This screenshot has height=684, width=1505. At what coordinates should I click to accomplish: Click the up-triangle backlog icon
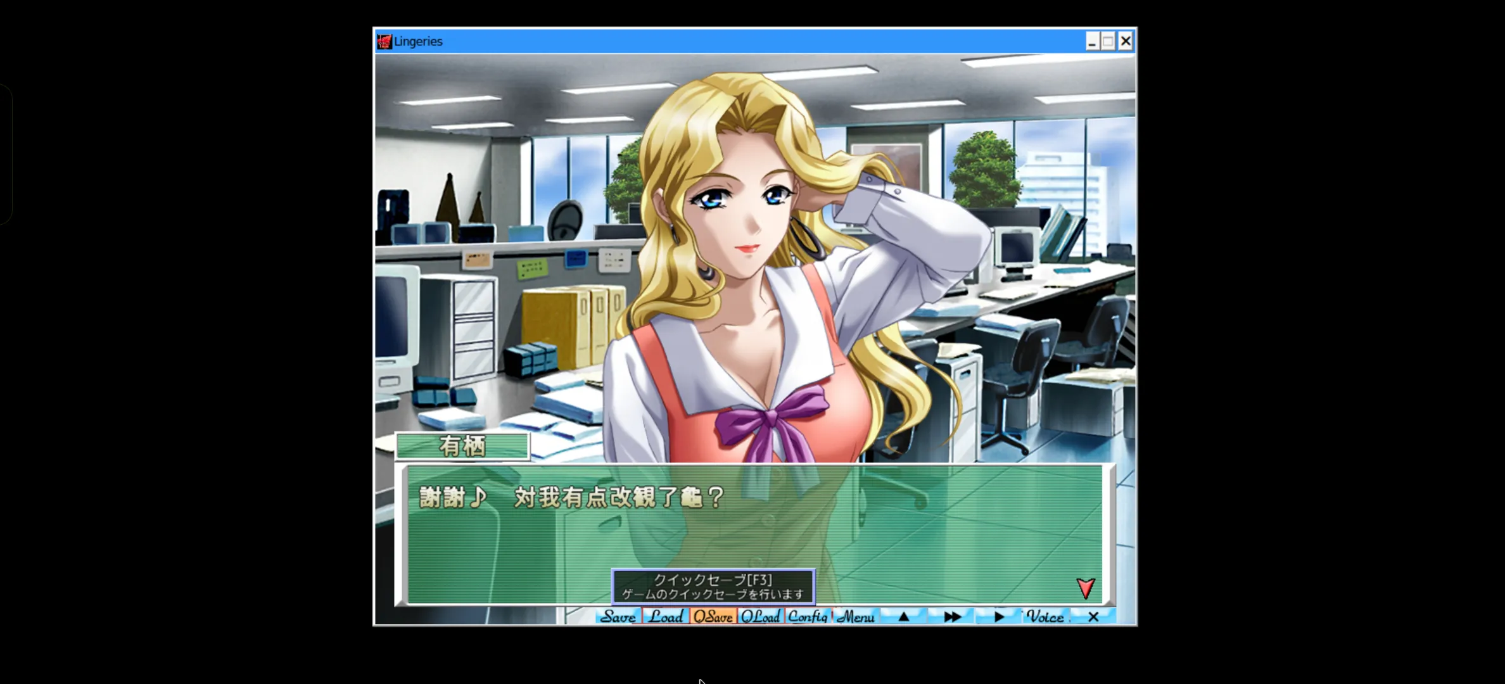(904, 617)
